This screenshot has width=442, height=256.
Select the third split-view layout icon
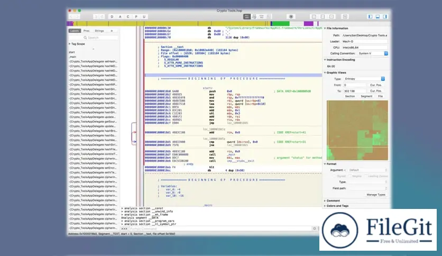point(331,16)
